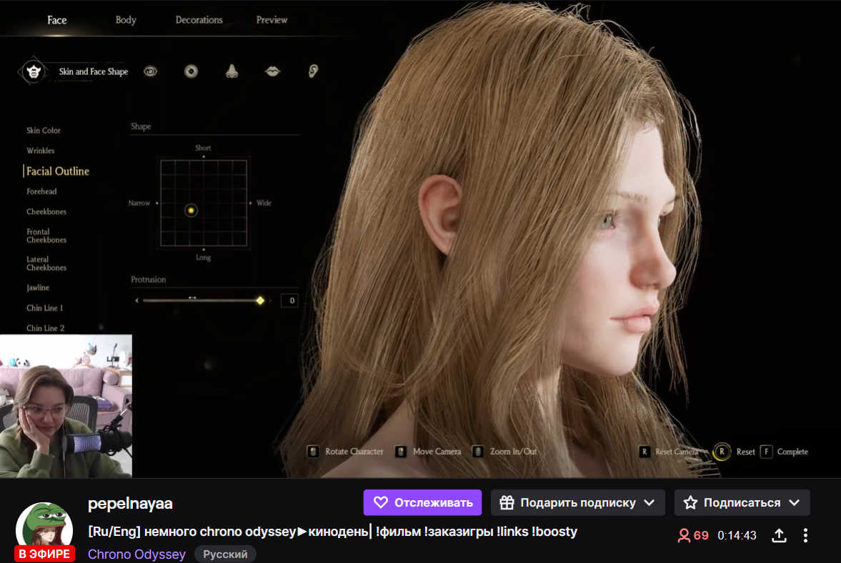This screenshot has height=563, width=841.
Task: Click the Отслеживать follow button
Action: tap(423, 502)
